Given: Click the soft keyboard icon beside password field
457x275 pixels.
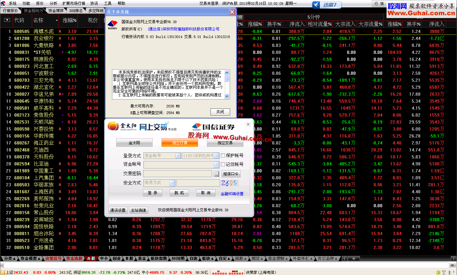Looking at the screenshot, I should point(216,174).
